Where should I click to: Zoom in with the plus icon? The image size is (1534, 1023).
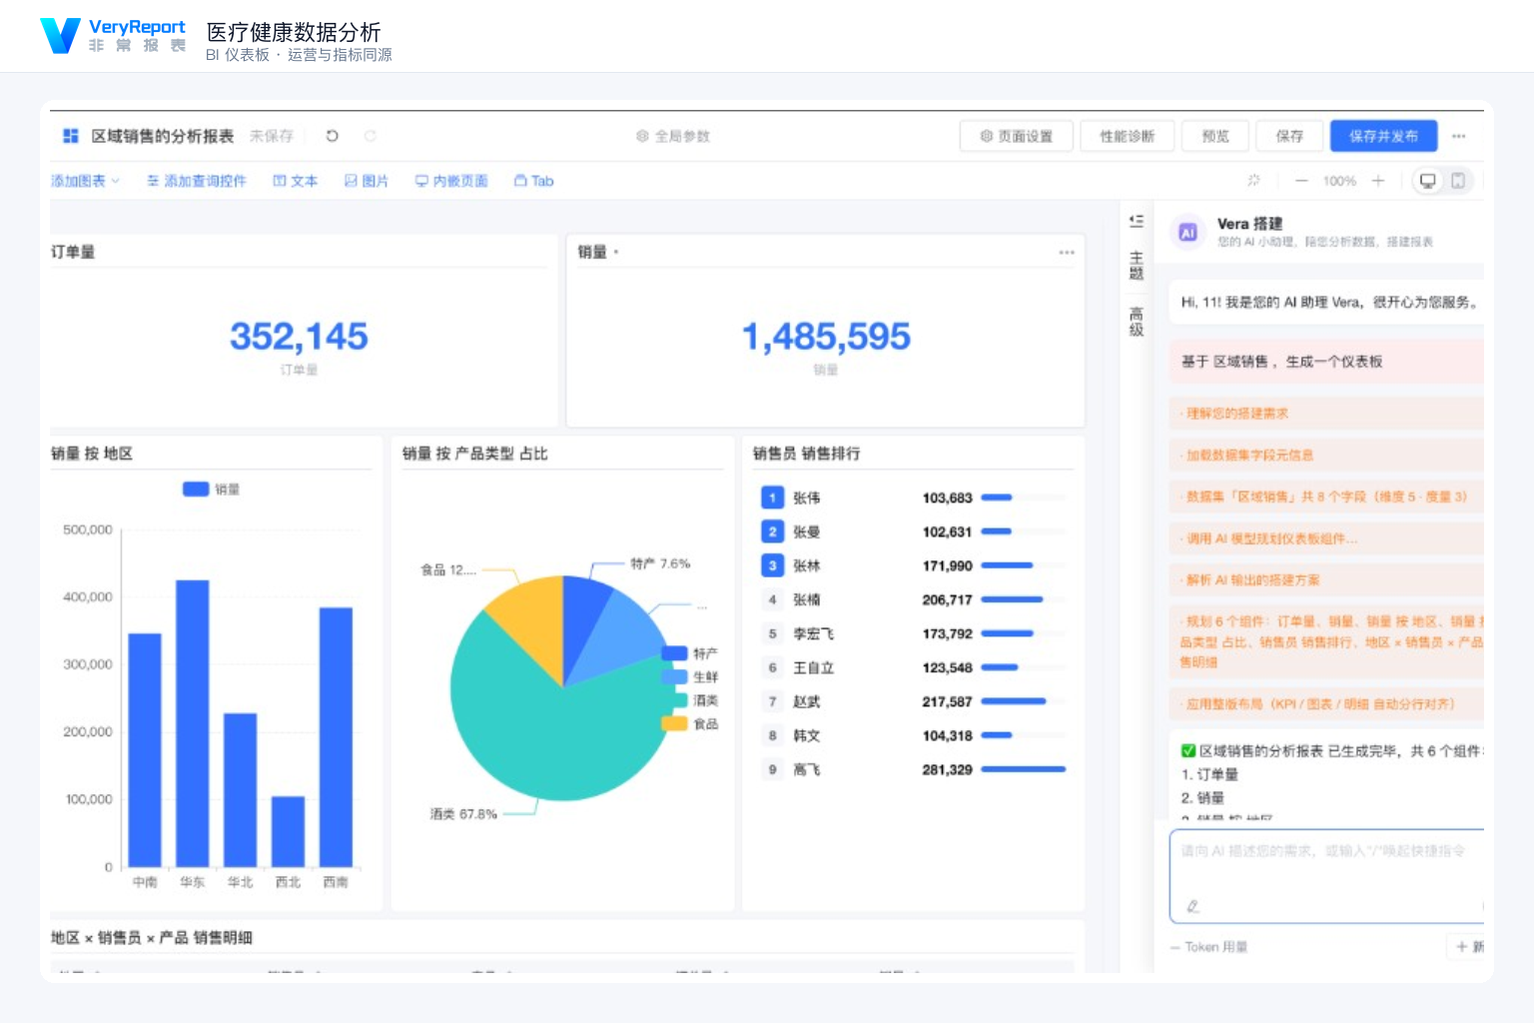[x=1378, y=181]
